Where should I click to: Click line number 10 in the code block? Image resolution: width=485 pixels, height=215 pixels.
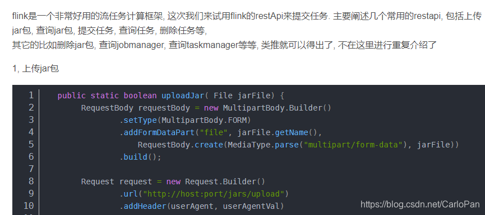coord(29,206)
